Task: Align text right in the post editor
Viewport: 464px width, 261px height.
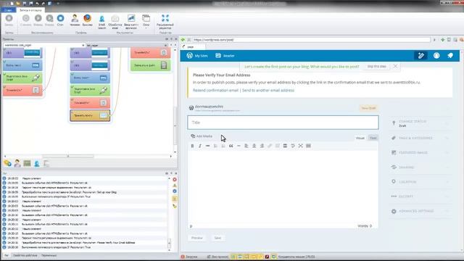Action: click(262, 146)
